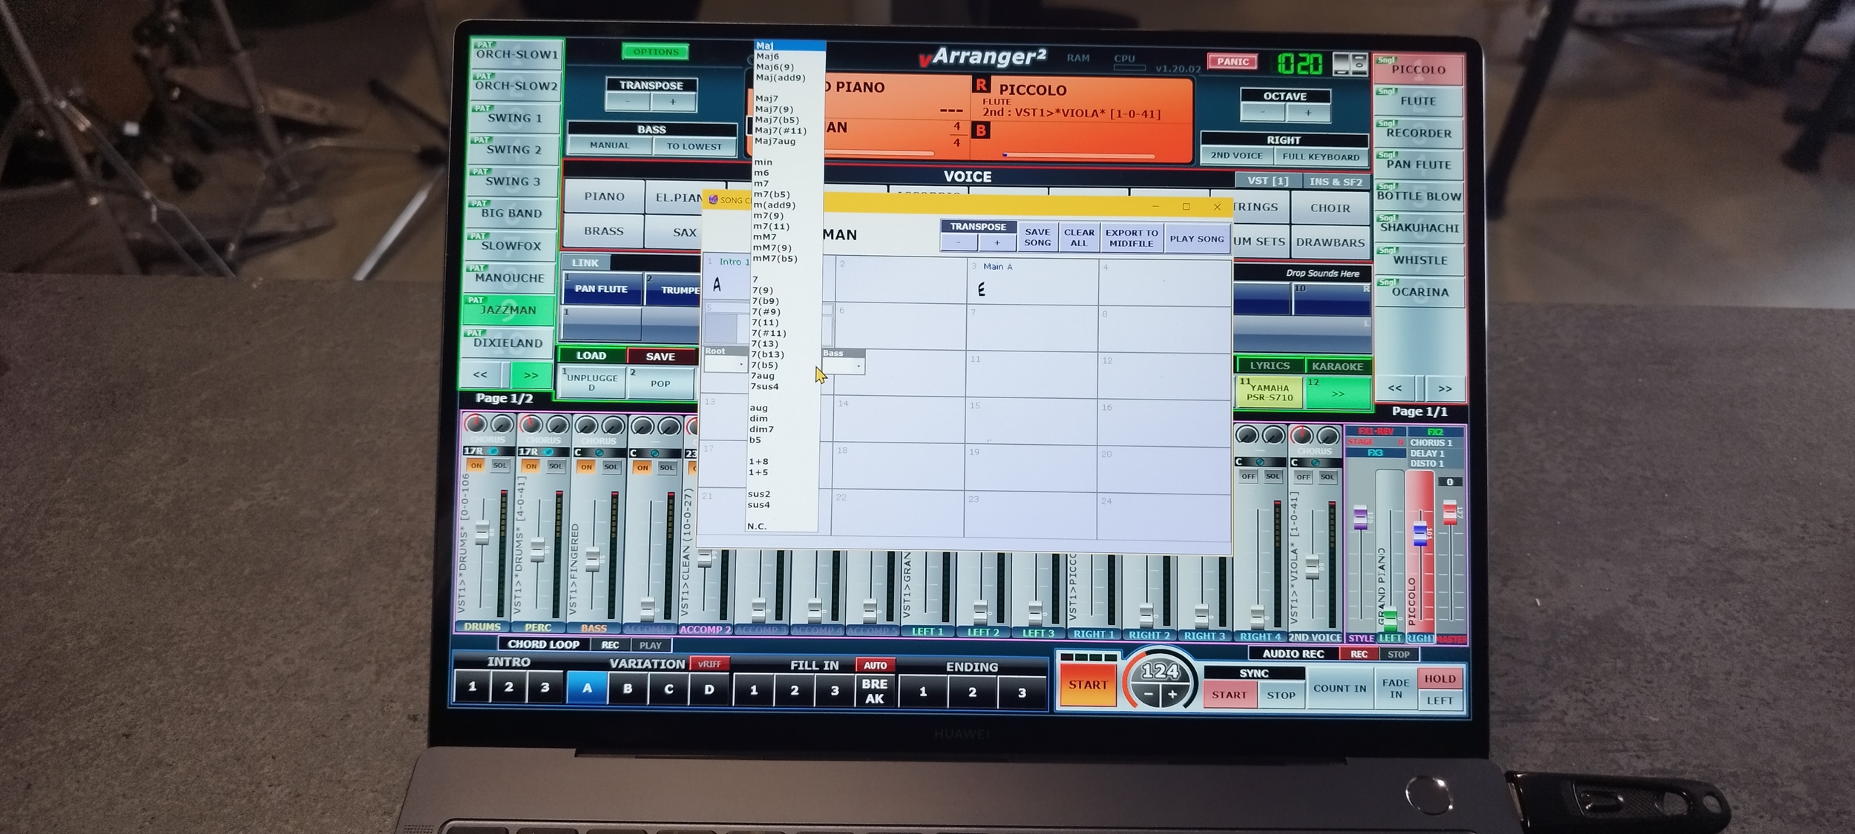Open the KARAOKE tab

pos(1337,366)
